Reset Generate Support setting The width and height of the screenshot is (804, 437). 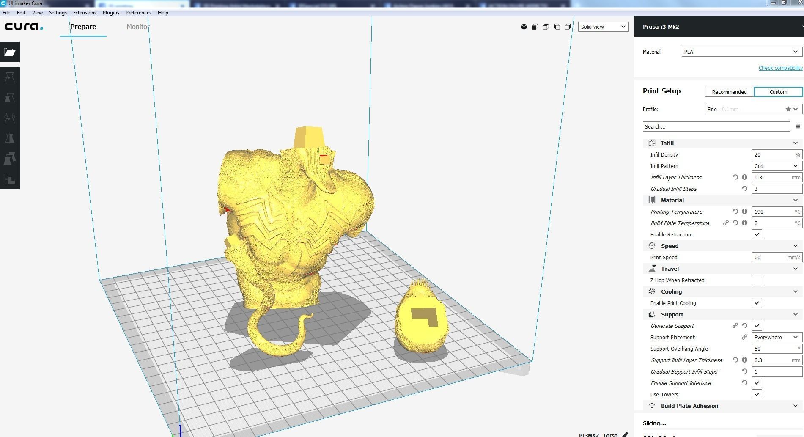pos(744,326)
